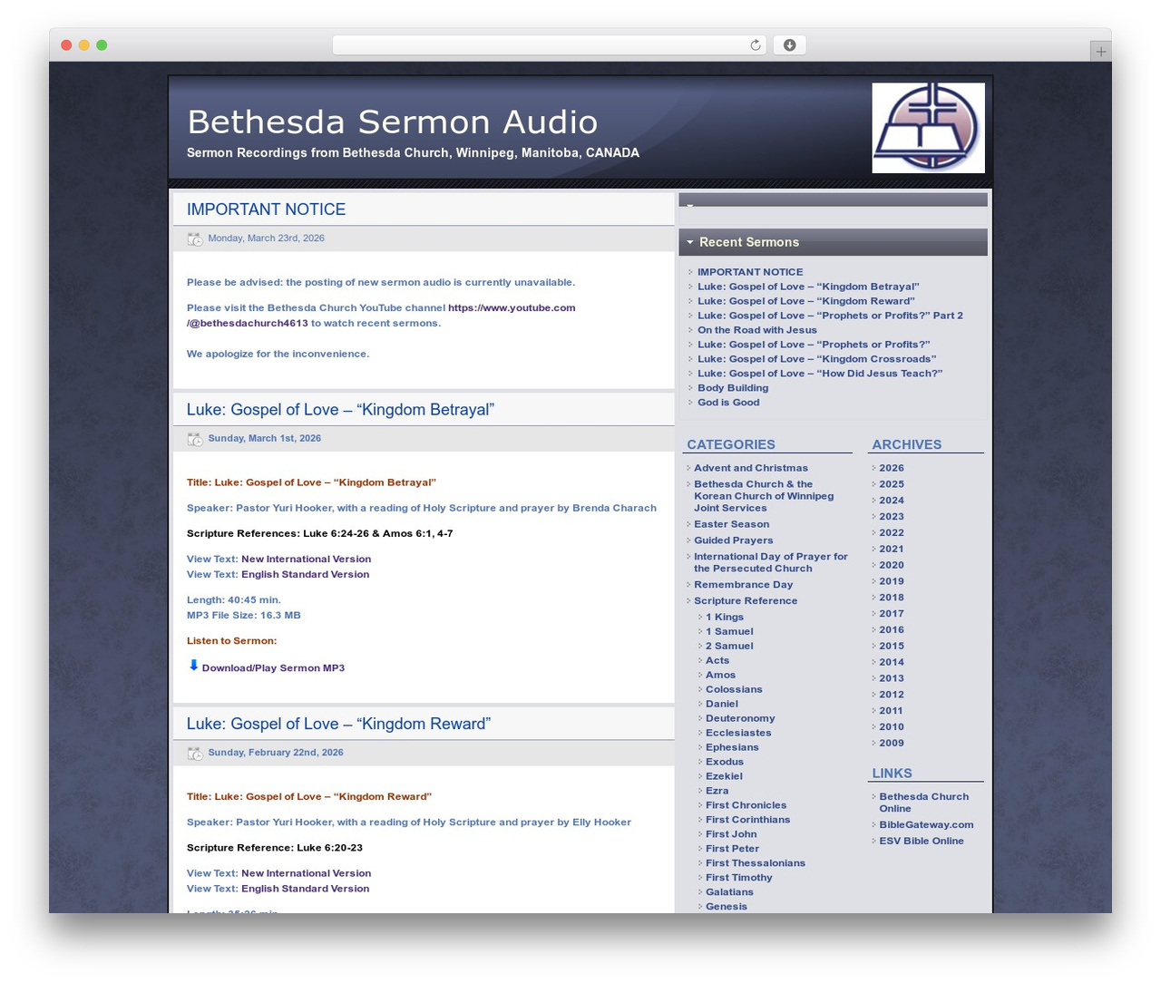Select the 1 Kings scripture subcategory
Image resolution: width=1161 pixels, height=983 pixels.
pyautogui.click(x=725, y=618)
